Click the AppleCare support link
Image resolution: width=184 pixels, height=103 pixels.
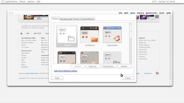(143, 43)
